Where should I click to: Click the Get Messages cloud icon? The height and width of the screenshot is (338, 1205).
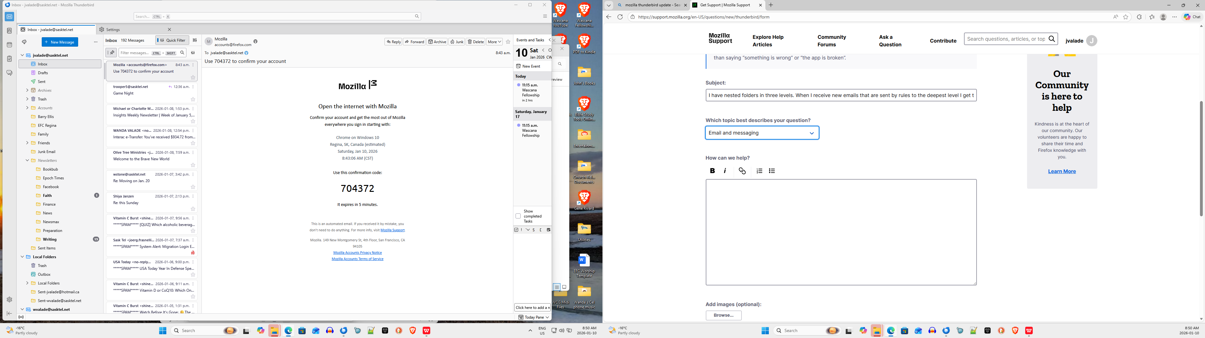point(24,42)
